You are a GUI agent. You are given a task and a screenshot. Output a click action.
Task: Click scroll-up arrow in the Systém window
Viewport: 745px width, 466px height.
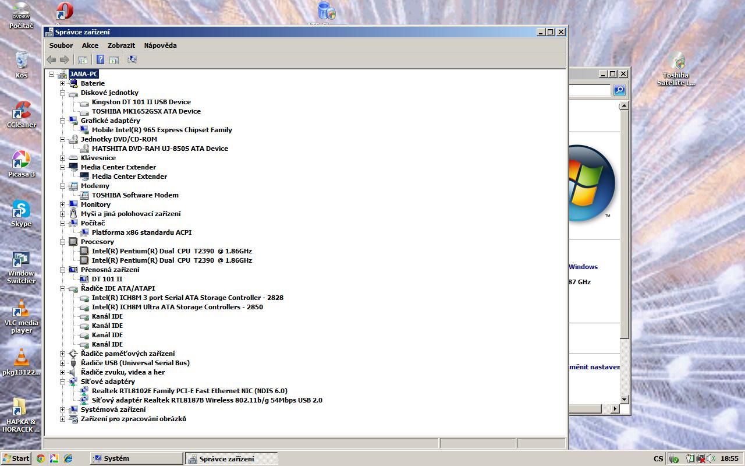tap(624, 106)
